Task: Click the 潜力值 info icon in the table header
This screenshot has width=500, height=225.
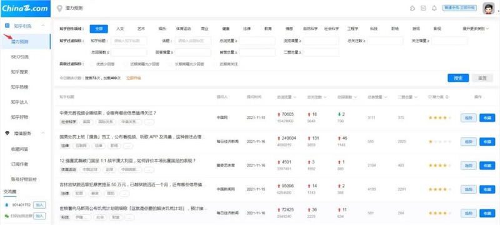Action: coord(430,97)
